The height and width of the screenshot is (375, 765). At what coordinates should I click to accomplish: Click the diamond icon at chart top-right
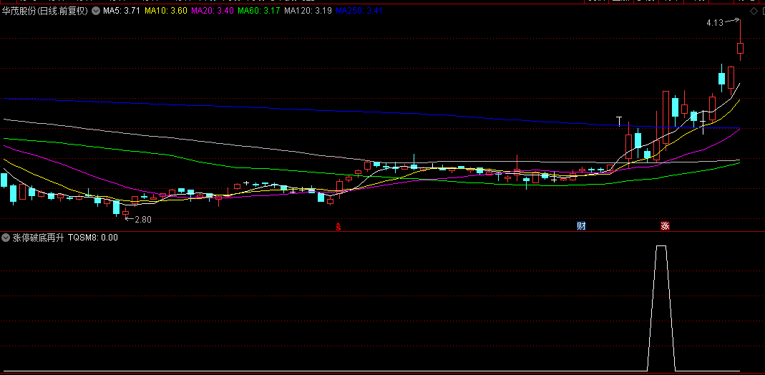click(753, 11)
